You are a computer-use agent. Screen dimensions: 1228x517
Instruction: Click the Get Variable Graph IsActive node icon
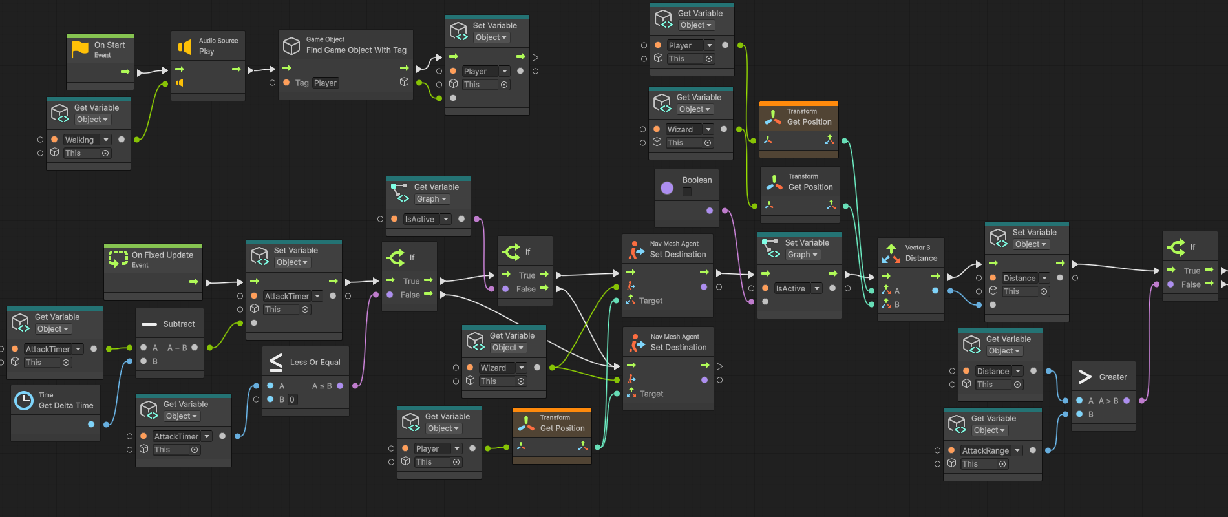coord(400,193)
